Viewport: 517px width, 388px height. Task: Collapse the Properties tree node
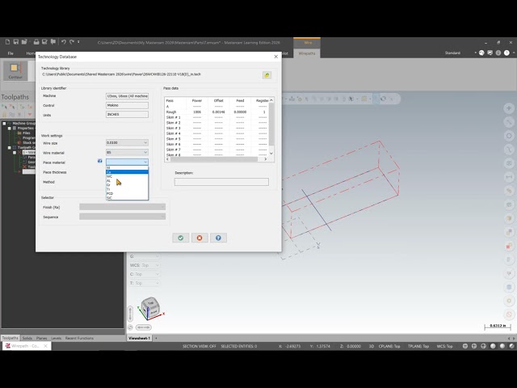click(10, 128)
